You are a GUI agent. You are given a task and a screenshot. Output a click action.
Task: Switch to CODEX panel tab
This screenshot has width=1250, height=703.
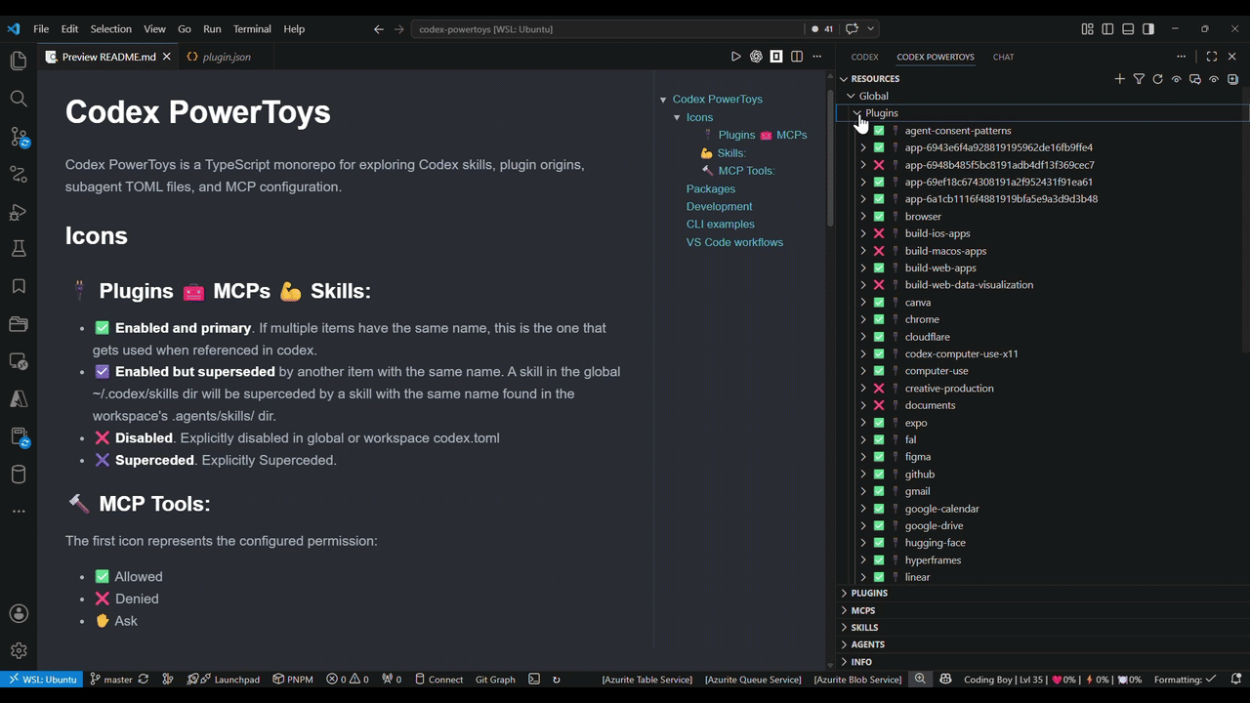coord(865,57)
